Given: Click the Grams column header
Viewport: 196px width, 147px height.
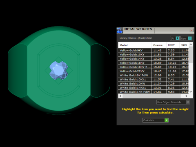Looking at the screenshot, I should 159,45.
